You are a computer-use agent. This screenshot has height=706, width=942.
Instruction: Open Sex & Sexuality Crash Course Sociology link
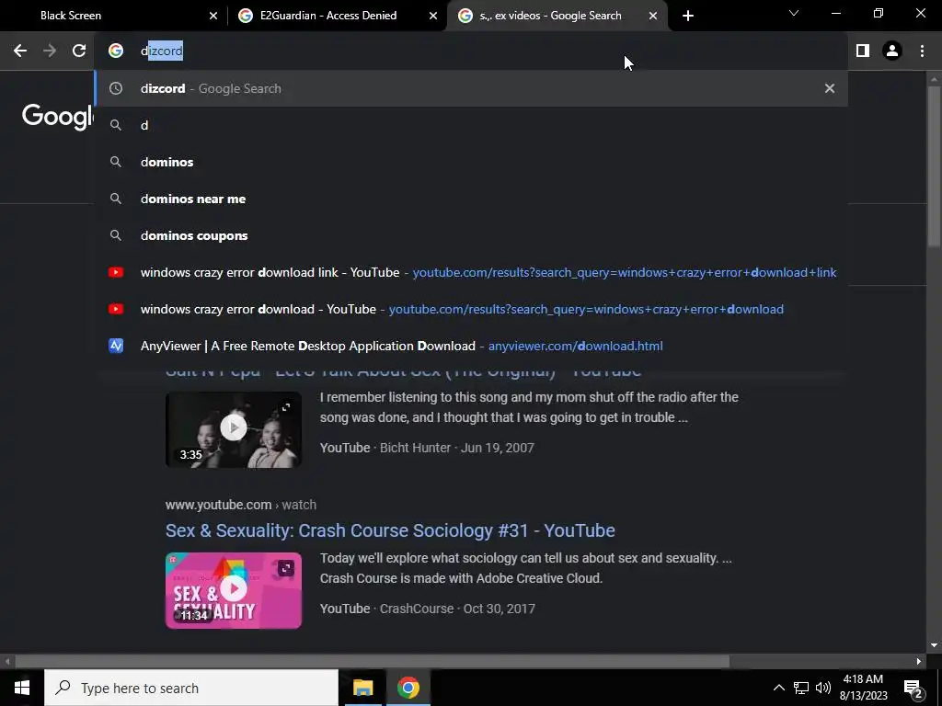pos(390,530)
